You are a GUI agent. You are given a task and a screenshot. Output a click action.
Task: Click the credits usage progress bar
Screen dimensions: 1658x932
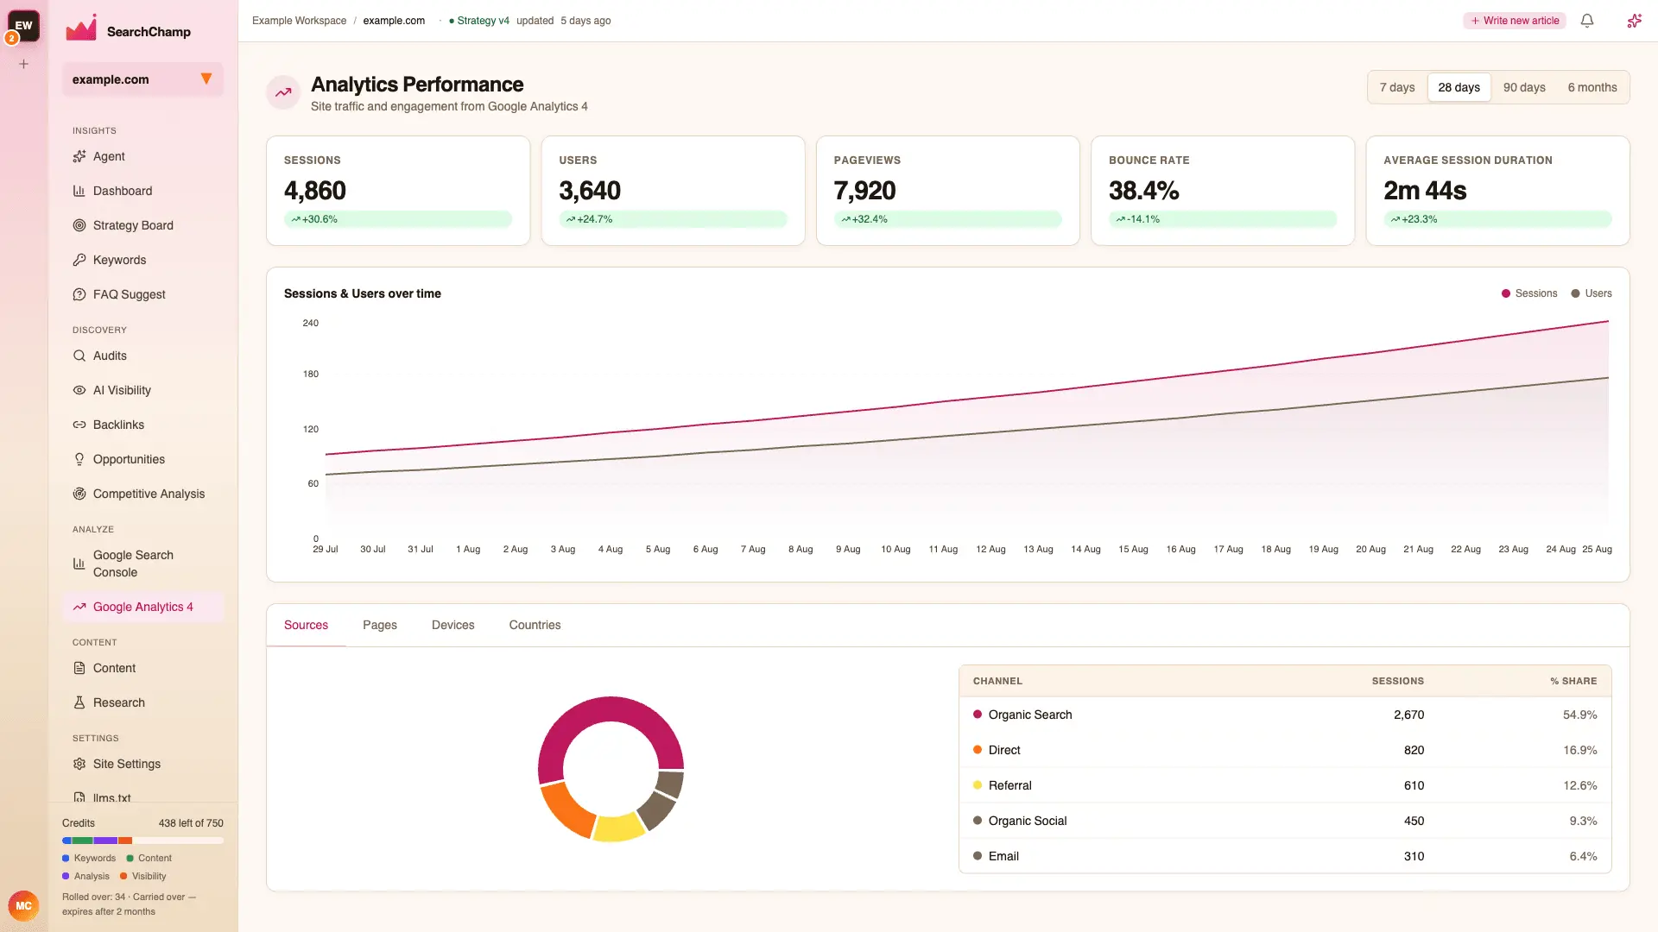click(142, 841)
